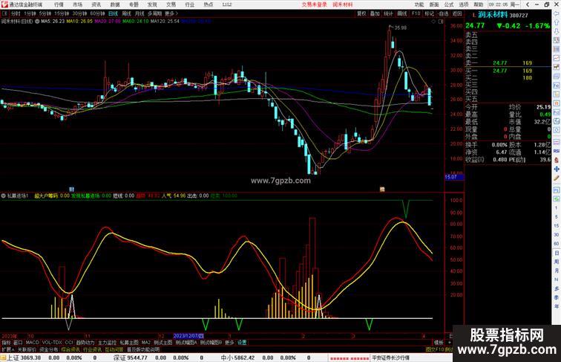This screenshot has width=561, height=362.
Task: Click the up arrow icon in right sidebar
Action: point(557,22)
